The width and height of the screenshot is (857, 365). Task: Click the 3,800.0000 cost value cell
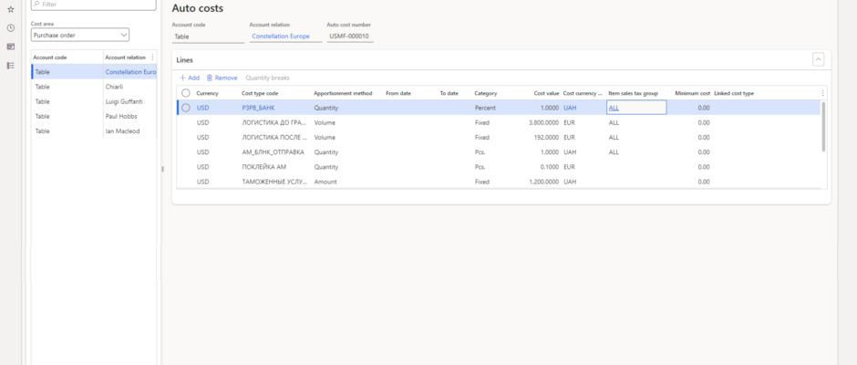[x=543, y=122]
